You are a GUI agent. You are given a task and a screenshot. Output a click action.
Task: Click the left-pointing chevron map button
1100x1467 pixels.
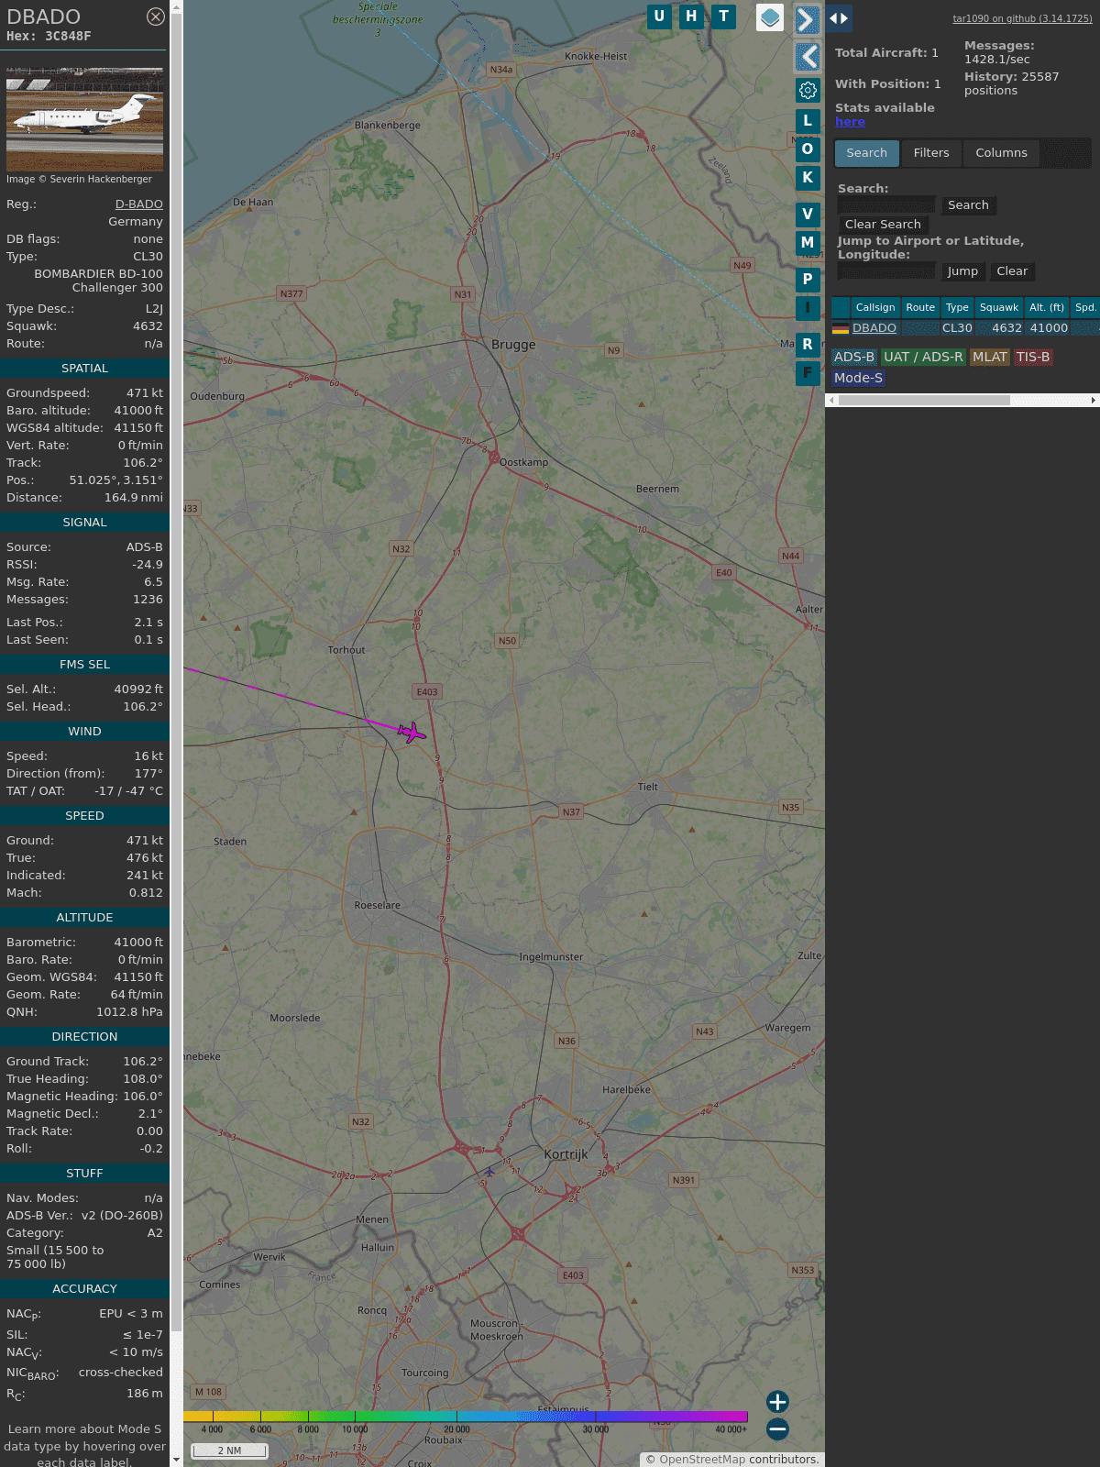[x=807, y=57]
